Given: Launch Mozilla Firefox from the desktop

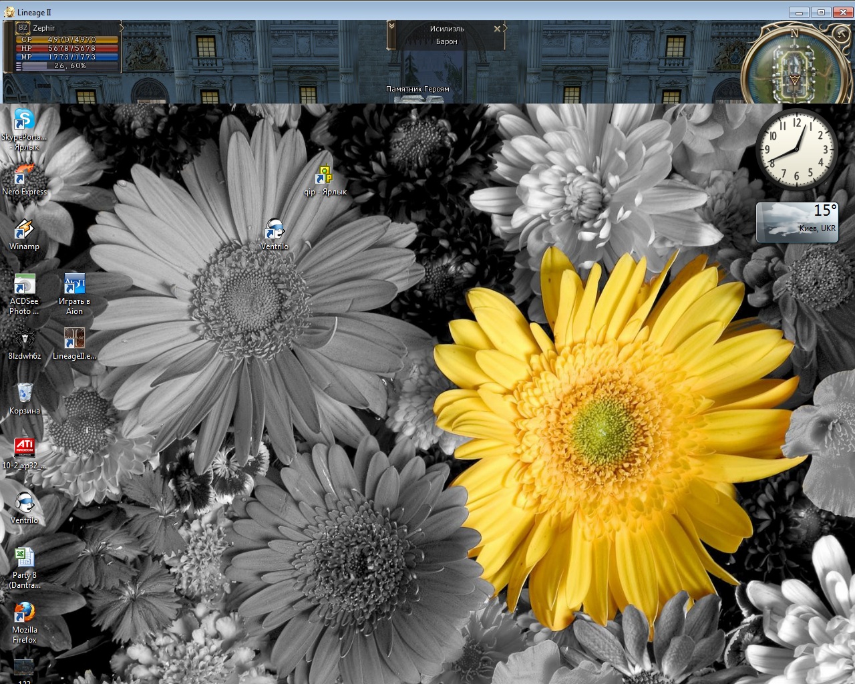Looking at the screenshot, I should coord(24,623).
